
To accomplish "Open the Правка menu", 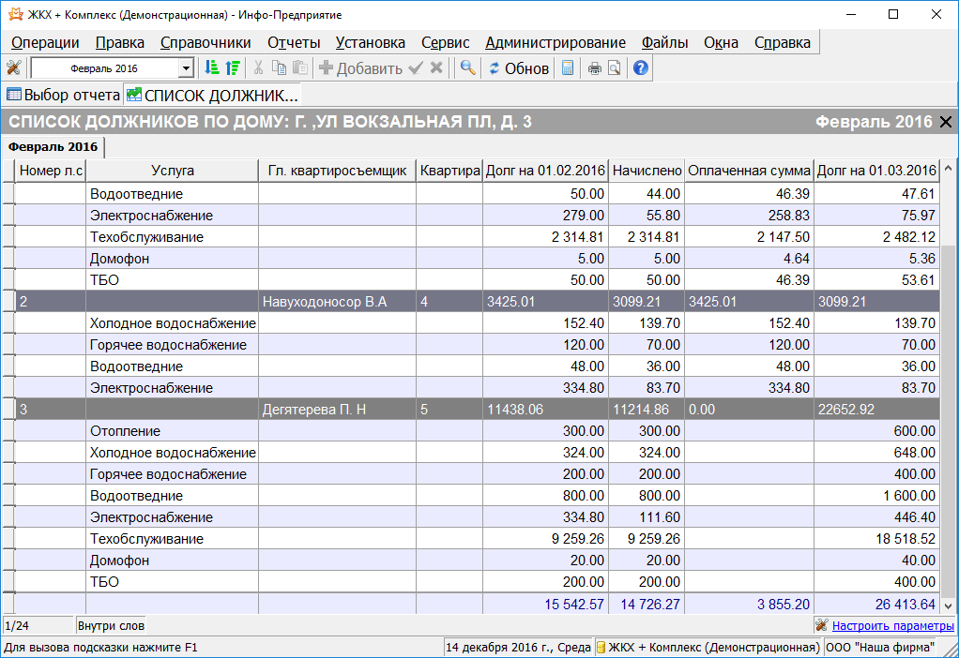I will click(120, 43).
